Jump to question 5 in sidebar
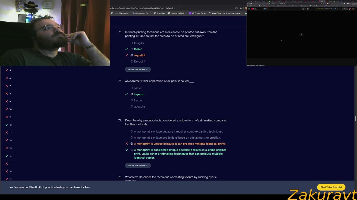Screen dimensions: 357x200 [x=8, y=70]
